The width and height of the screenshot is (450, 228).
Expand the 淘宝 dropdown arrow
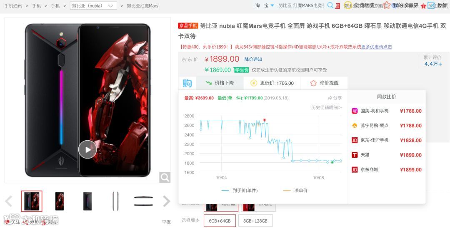(272, 5)
